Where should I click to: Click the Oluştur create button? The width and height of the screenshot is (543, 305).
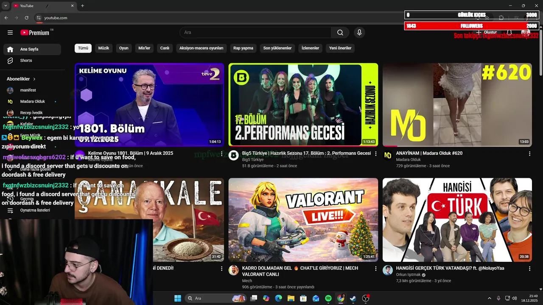click(487, 33)
